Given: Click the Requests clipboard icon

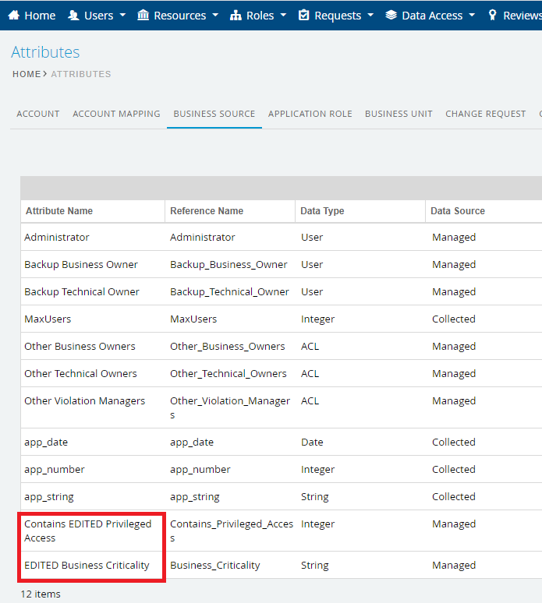Looking at the screenshot, I should click(x=304, y=16).
